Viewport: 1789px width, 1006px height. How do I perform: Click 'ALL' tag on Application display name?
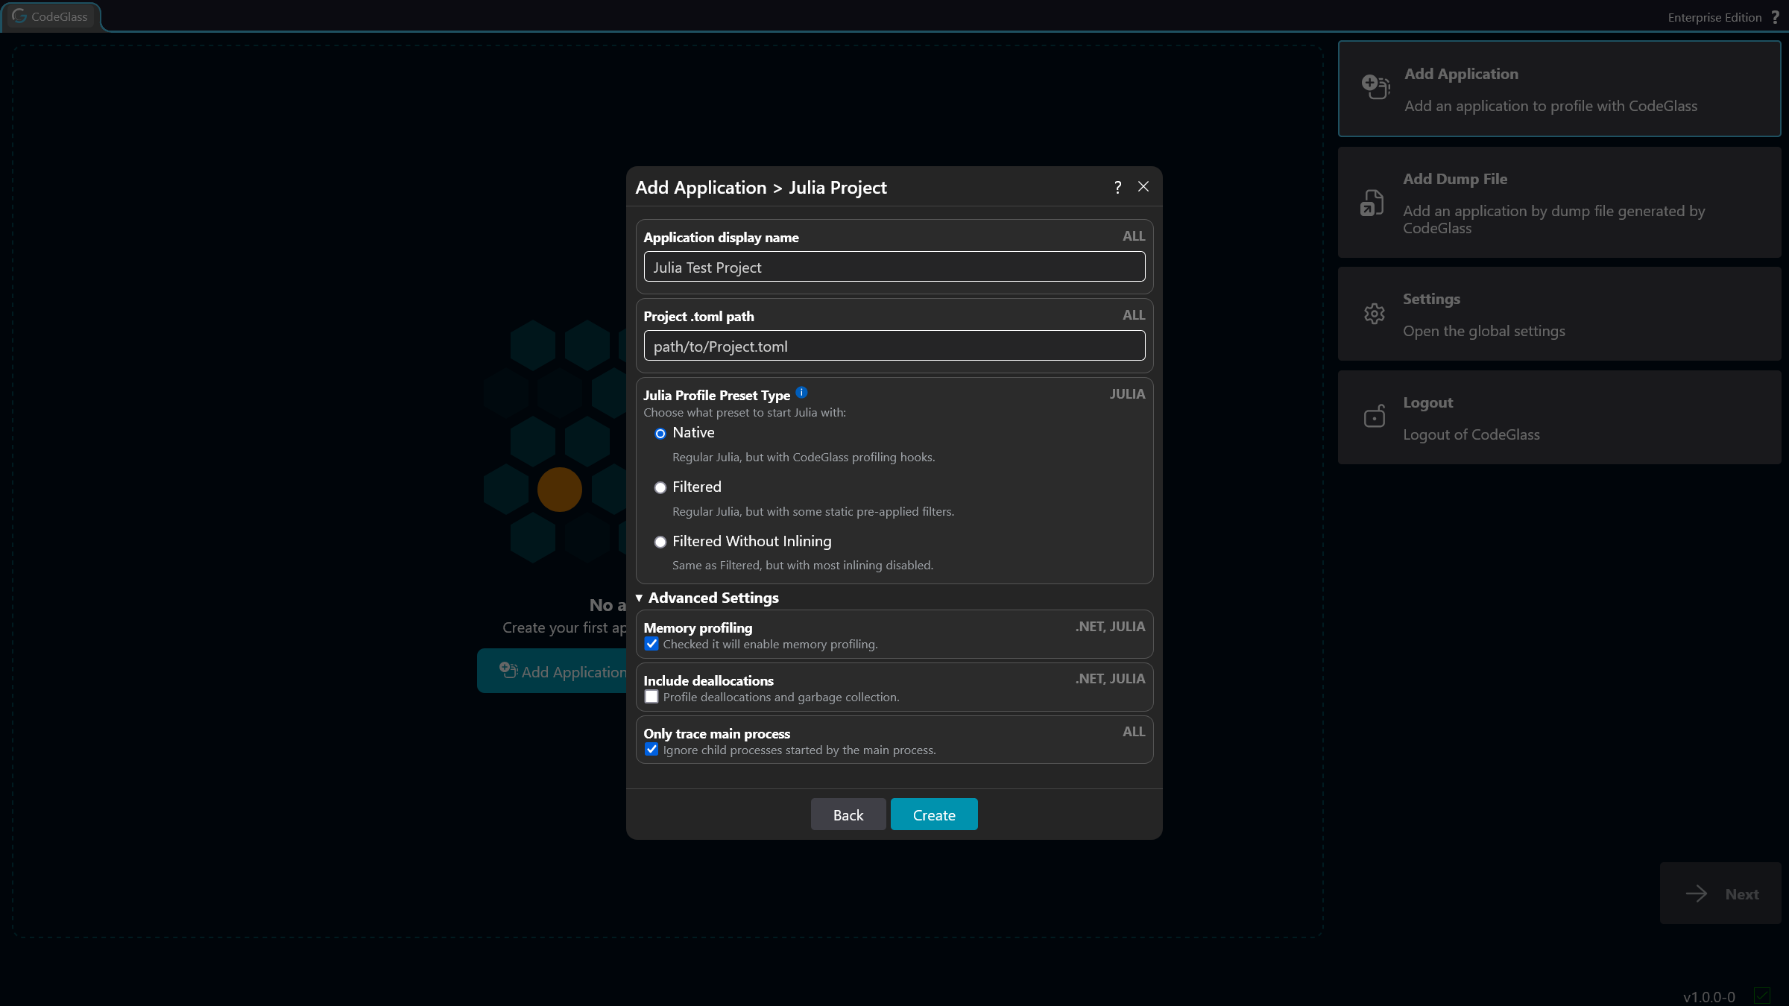1134,236
